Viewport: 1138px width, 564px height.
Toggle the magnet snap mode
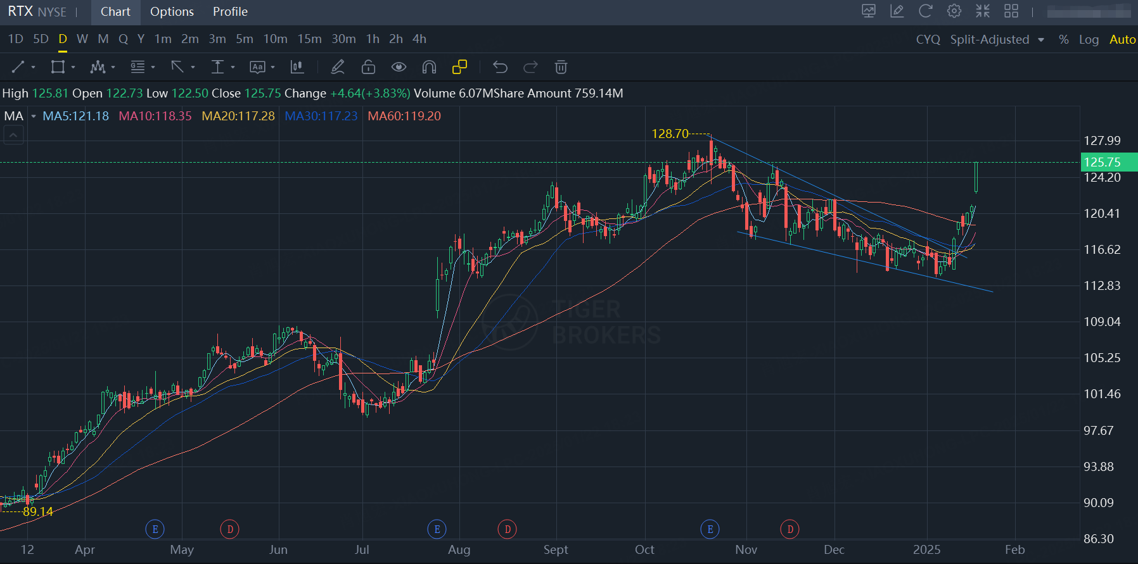[429, 67]
